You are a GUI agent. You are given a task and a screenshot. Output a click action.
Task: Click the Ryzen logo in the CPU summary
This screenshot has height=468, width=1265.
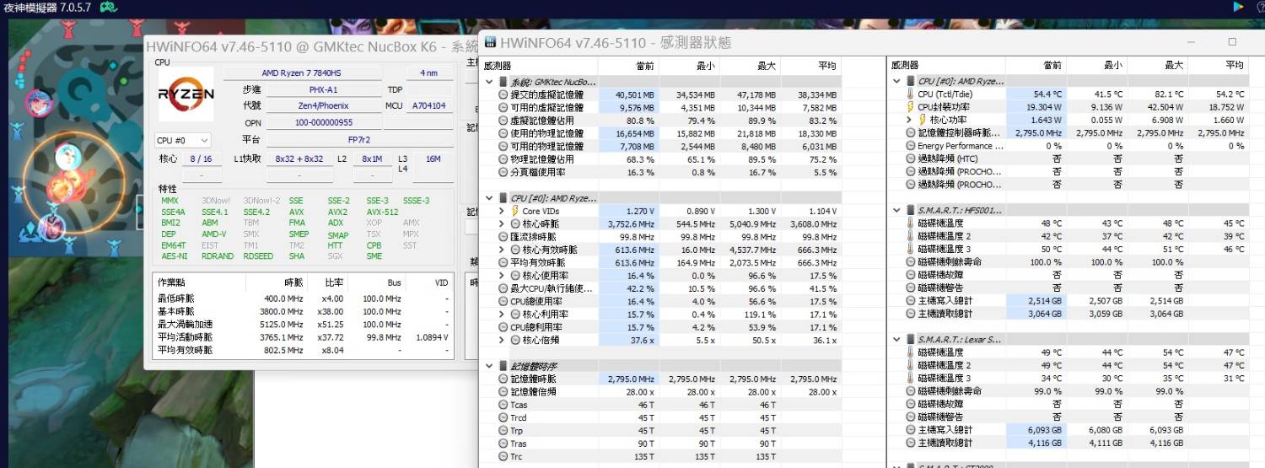point(186,94)
